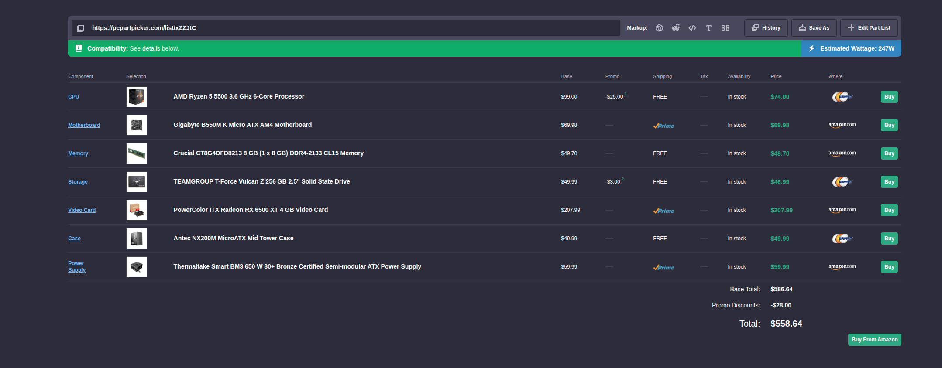The image size is (942, 368).
Task: Open the Crucial memory stick thumbnail
Action: 137,153
